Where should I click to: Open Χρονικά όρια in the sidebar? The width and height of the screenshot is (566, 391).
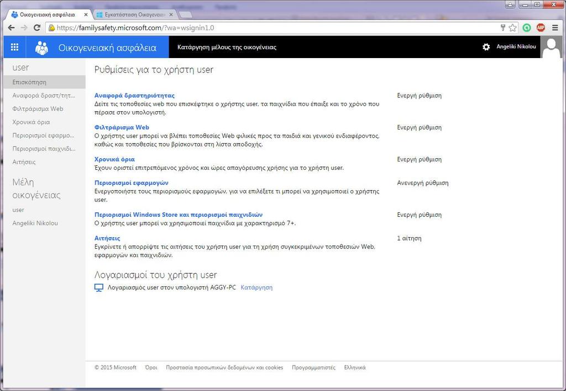[x=31, y=122]
